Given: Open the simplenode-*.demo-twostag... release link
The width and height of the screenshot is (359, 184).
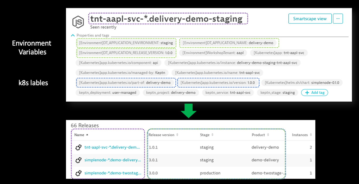Looking at the screenshot, I should 112,173.
